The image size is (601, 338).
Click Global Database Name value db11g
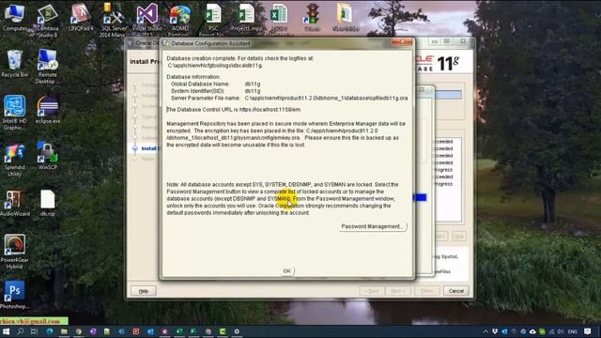253,84
